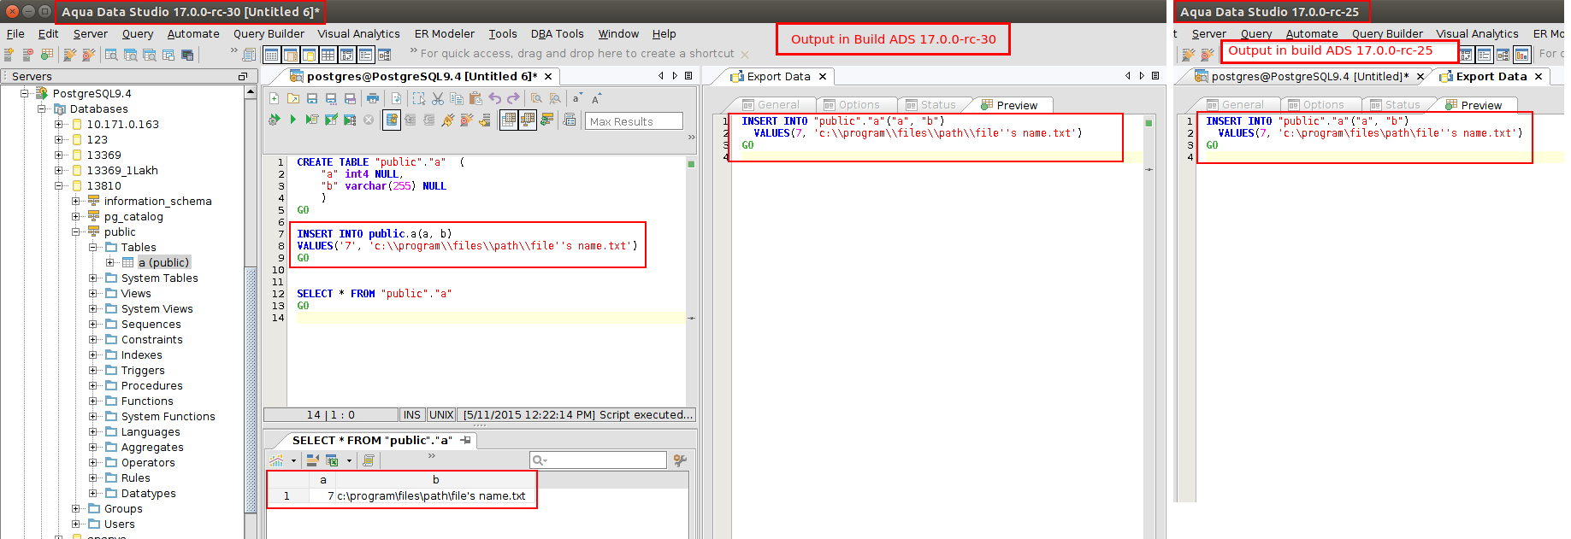This screenshot has width=1571, height=539.
Task: Collapse the PostgreSQL9.4 server node
Action: pyautogui.click(x=25, y=93)
